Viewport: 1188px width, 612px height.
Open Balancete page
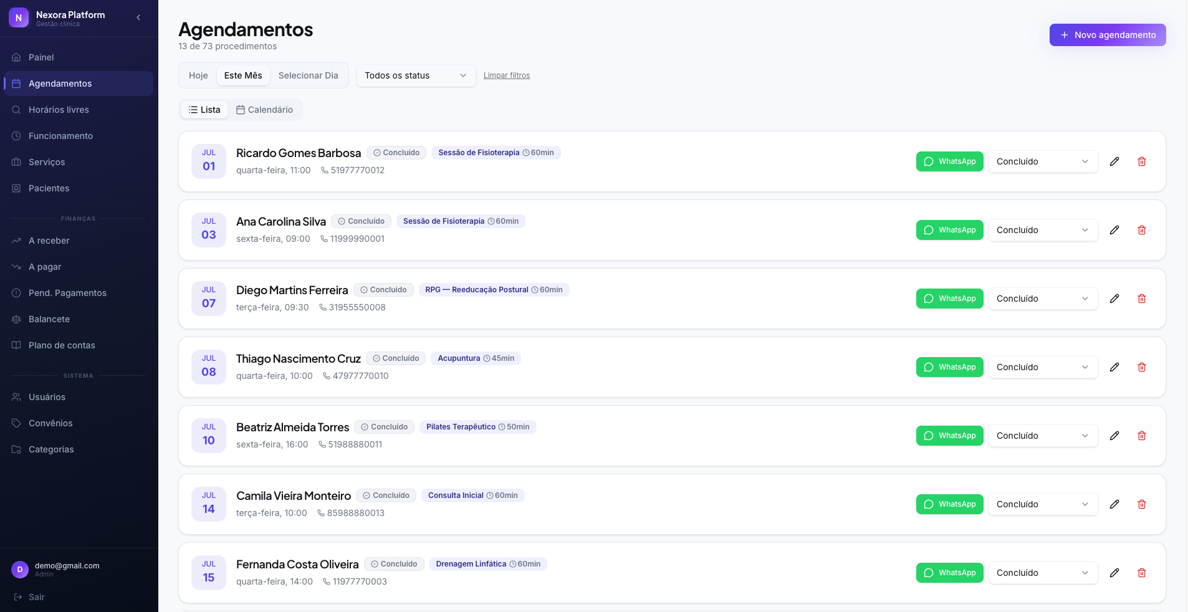(x=79, y=319)
